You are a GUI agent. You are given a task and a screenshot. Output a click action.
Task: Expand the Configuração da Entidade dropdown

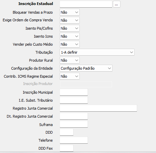(x=86, y=68)
